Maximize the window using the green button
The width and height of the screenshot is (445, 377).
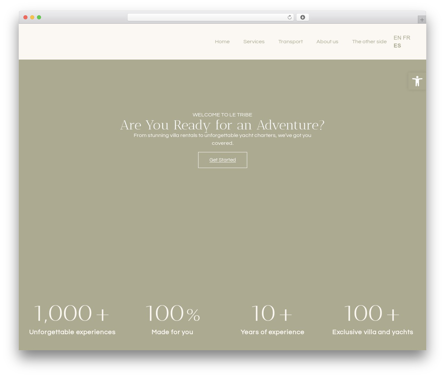point(39,17)
